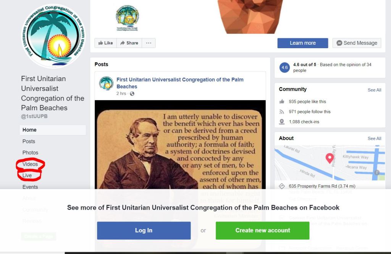Click the Messenger icon on Send Message
This screenshot has width=391, height=254.
click(339, 43)
